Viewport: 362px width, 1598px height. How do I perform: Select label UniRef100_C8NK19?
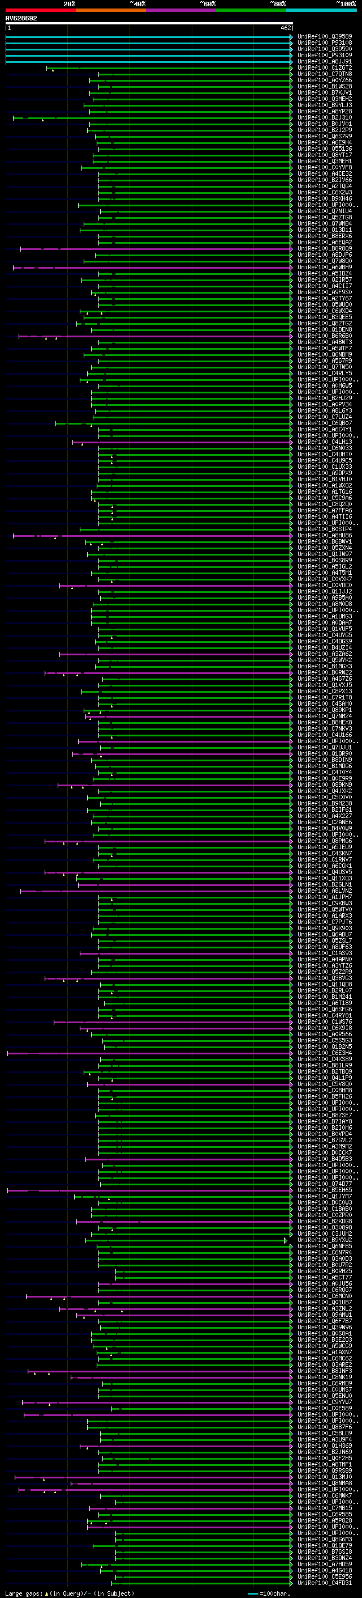pyautogui.click(x=325, y=1377)
